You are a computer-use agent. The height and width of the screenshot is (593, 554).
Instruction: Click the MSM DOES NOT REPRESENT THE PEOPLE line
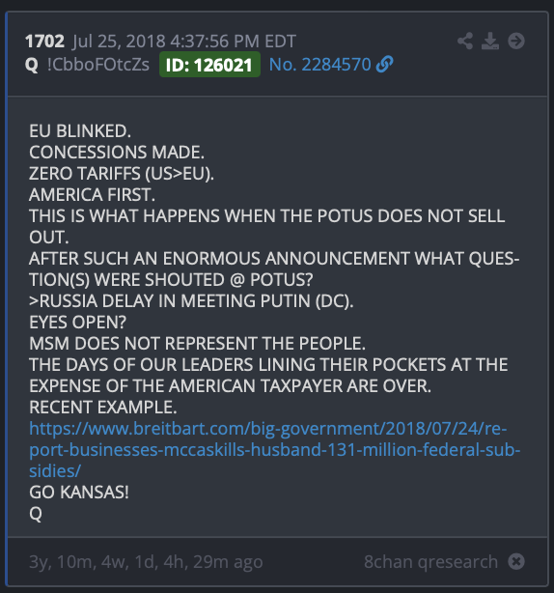197,344
